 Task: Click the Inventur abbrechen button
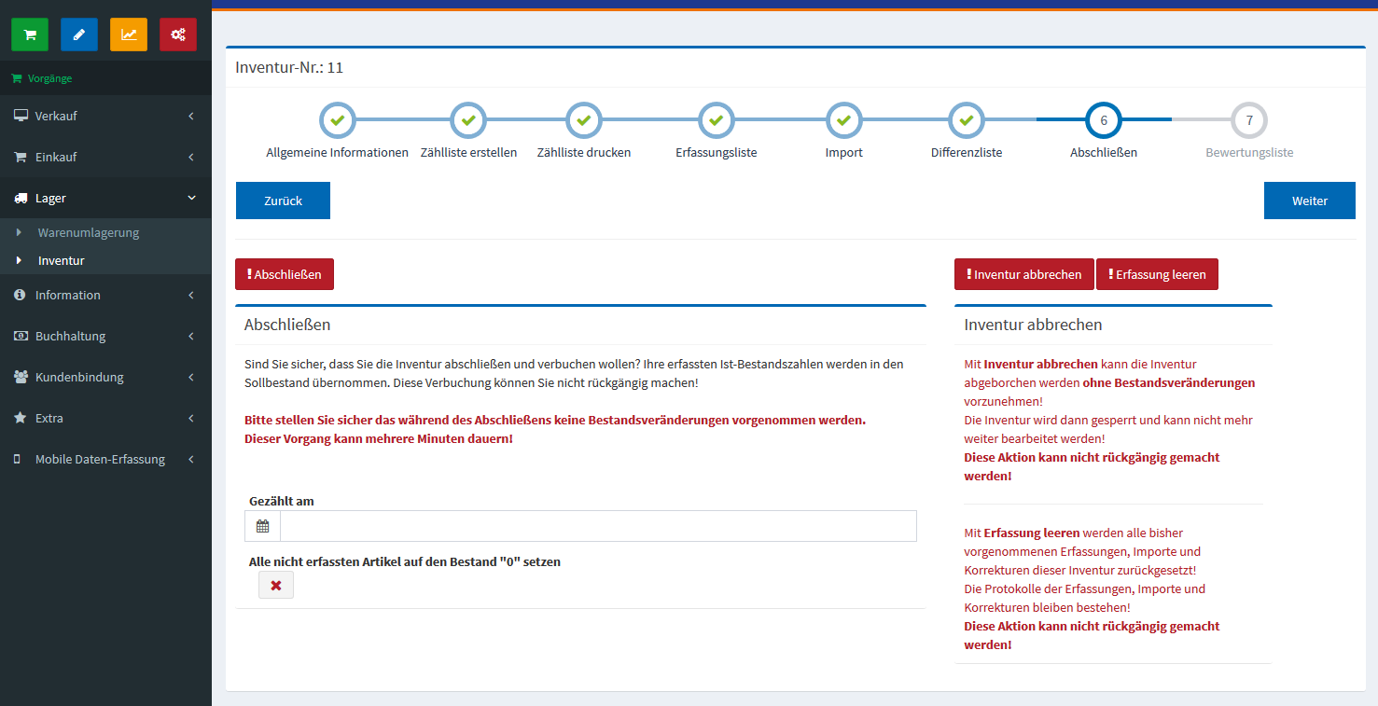tap(1023, 274)
